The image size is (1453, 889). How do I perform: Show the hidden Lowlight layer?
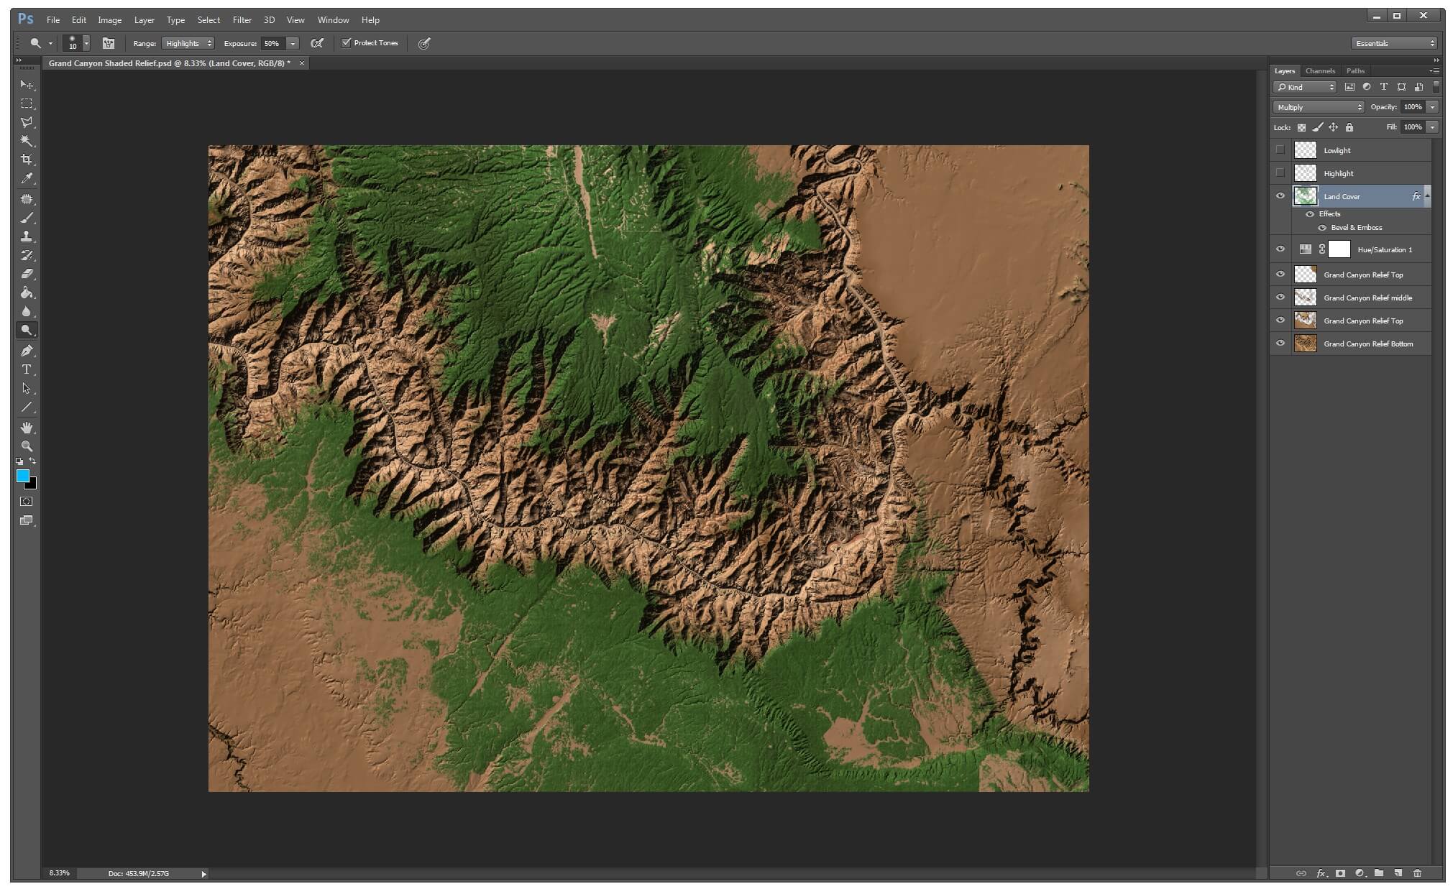(x=1280, y=150)
